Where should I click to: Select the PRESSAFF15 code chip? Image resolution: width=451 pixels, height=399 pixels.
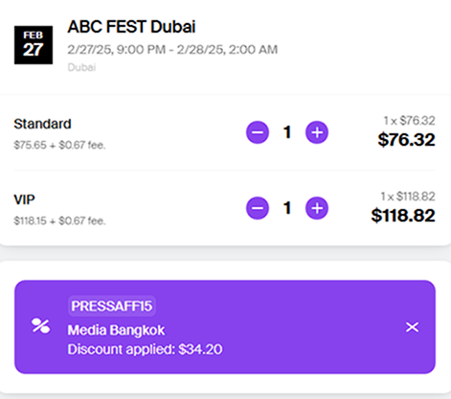coord(112,306)
